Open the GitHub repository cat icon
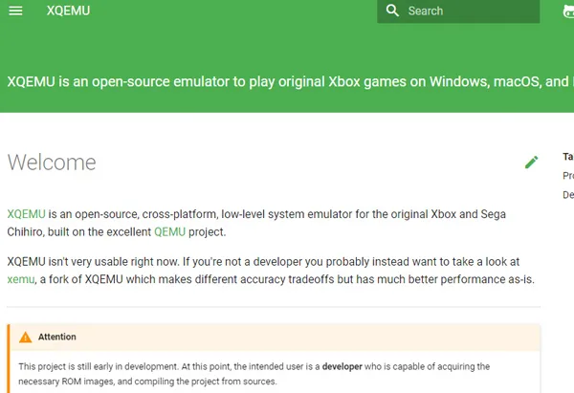The height and width of the screenshot is (393, 574). (x=568, y=11)
